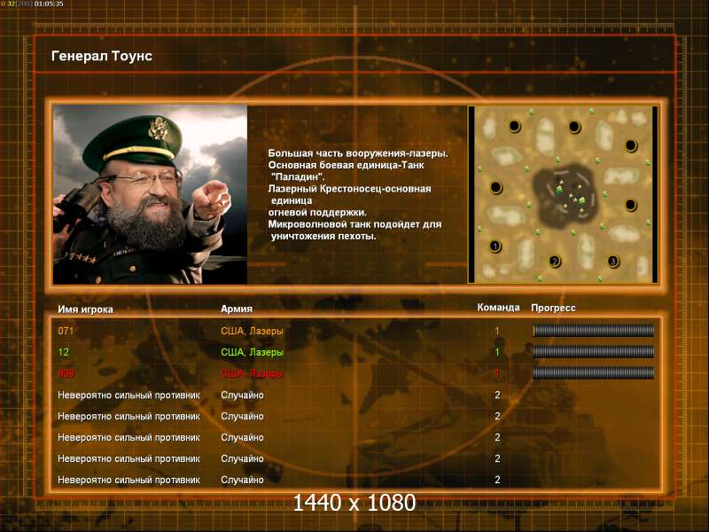
Task: Click the red army "США, Лазеры" for player 808
Action: [x=252, y=373]
